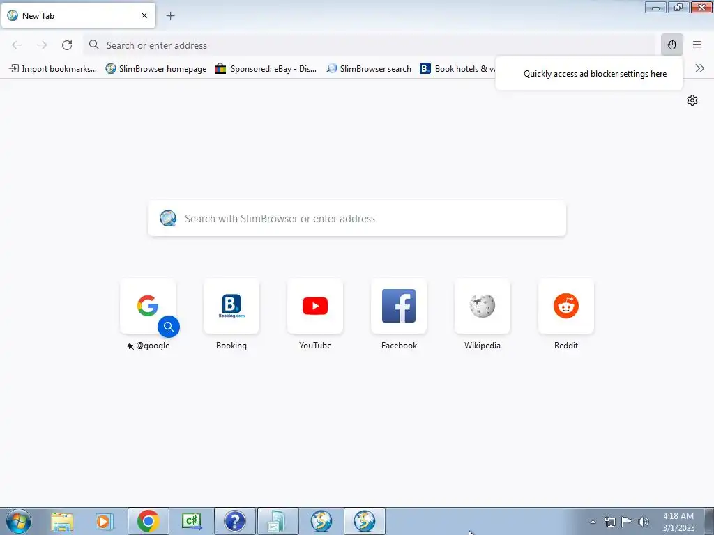
Task: Click the SlimBrowser search box on page
Action: [x=357, y=218]
